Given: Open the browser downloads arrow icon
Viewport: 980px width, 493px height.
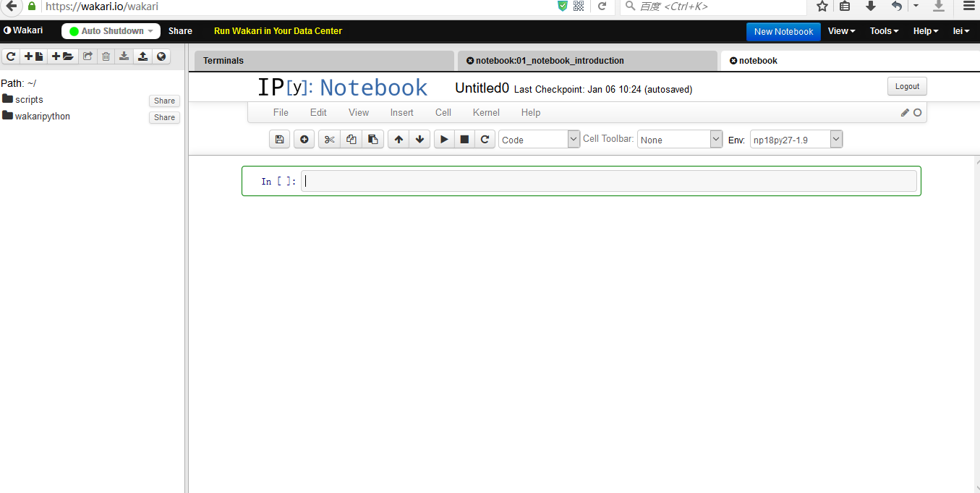Looking at the screenshot, I should tap(871, 6).
